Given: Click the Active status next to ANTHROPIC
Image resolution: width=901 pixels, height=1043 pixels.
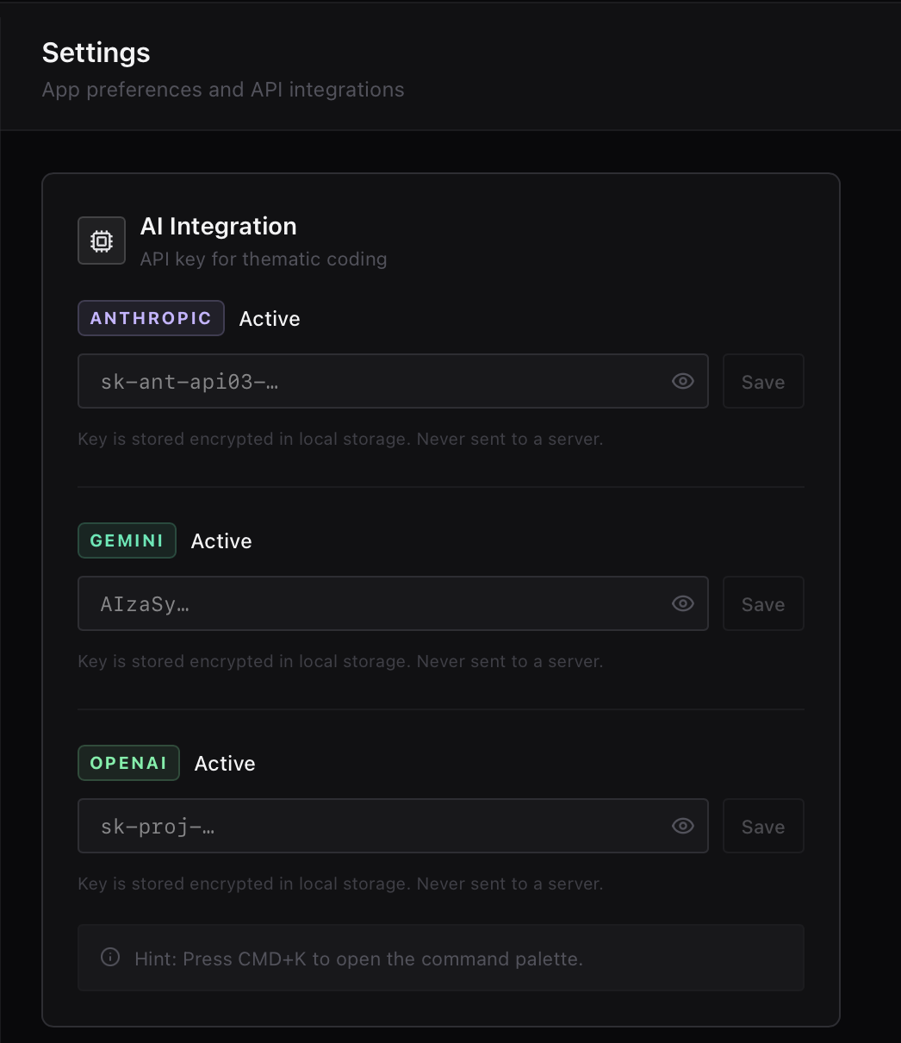Looking at the screenshot, I should point(270,318).
